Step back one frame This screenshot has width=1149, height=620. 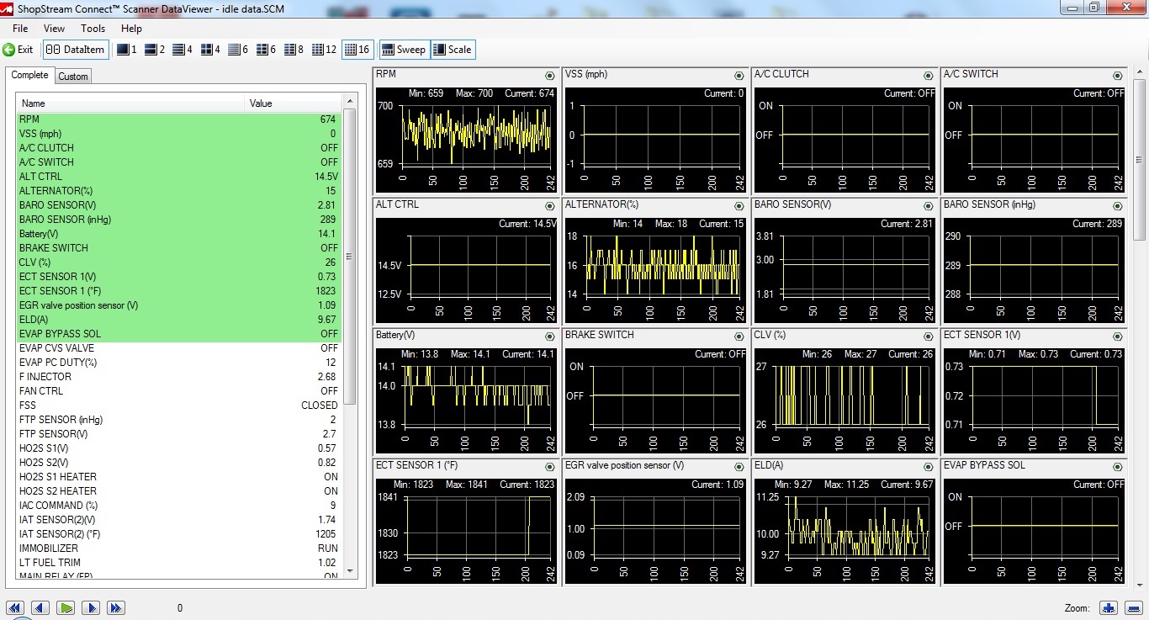pos(40,607)
